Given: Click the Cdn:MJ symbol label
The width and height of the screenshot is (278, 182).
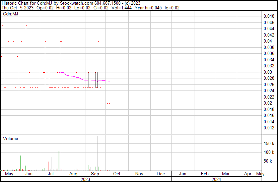Looking at the screenshot, I should tap(10, 14).
